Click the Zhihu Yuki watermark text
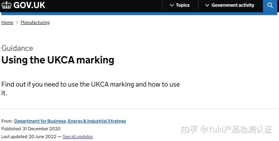 coord(226,129)
